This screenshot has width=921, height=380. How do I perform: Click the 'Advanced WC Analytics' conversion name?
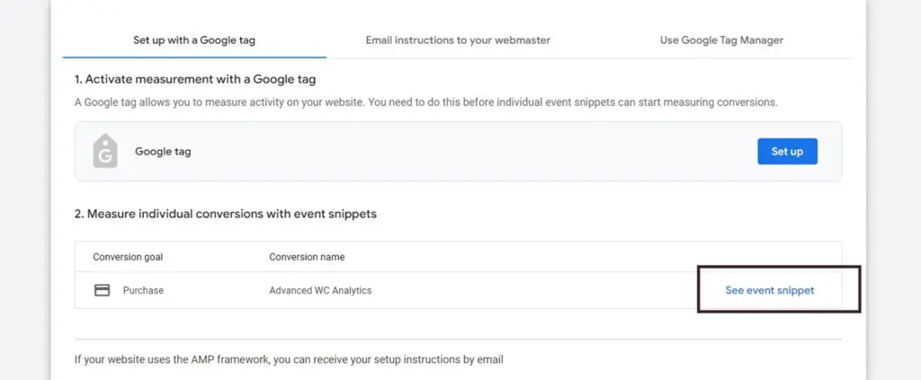click(x=320, y=290)
